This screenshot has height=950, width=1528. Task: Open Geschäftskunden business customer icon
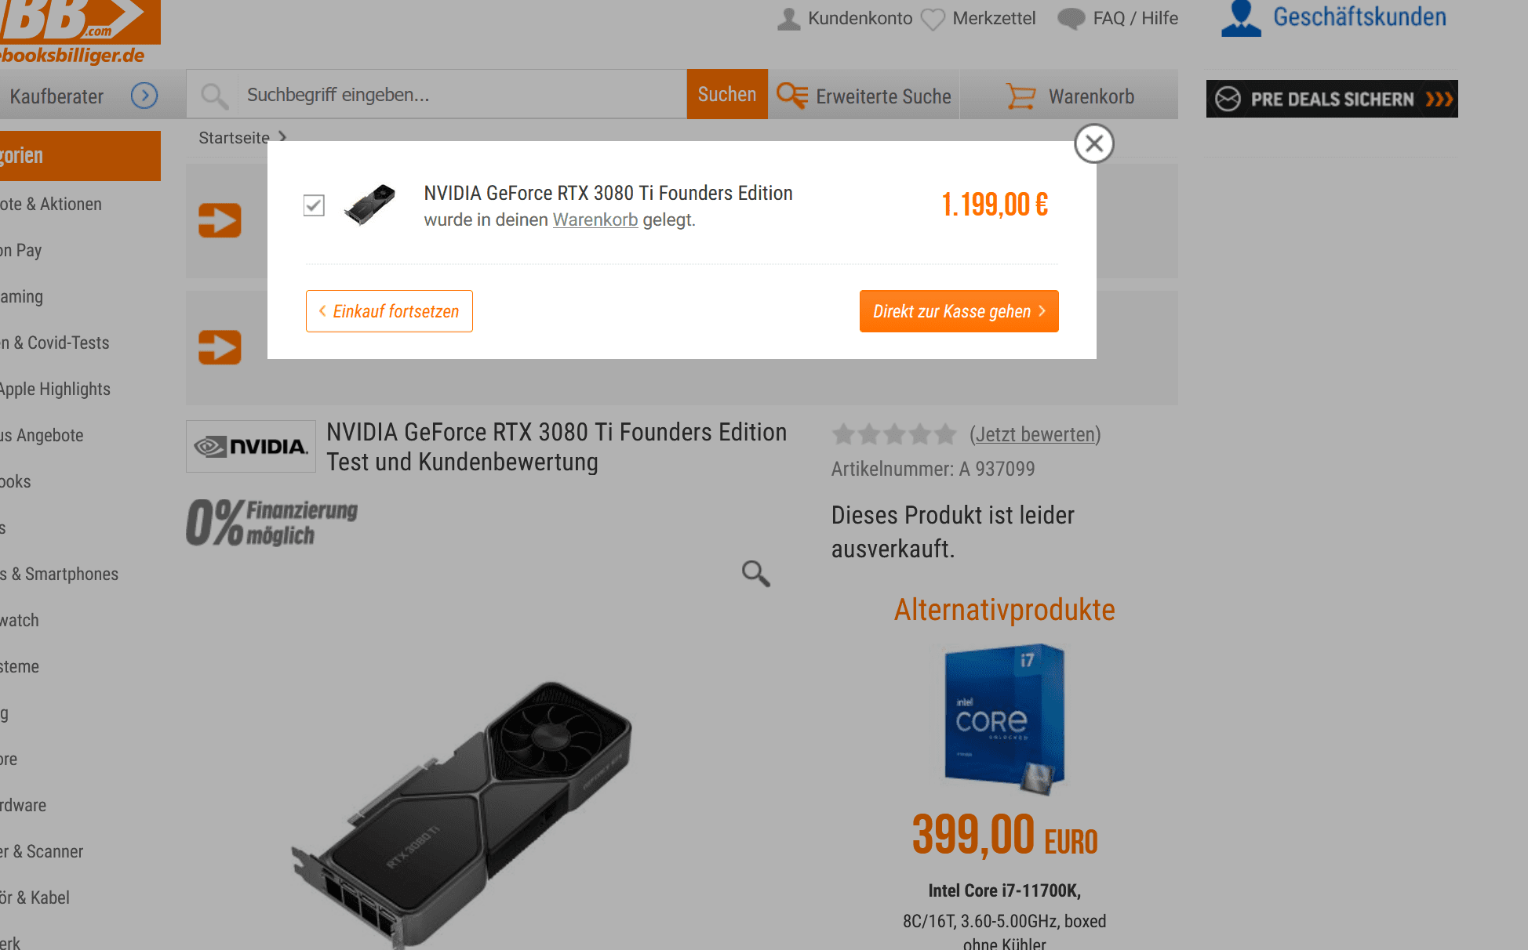click(x=1242, y=19)
